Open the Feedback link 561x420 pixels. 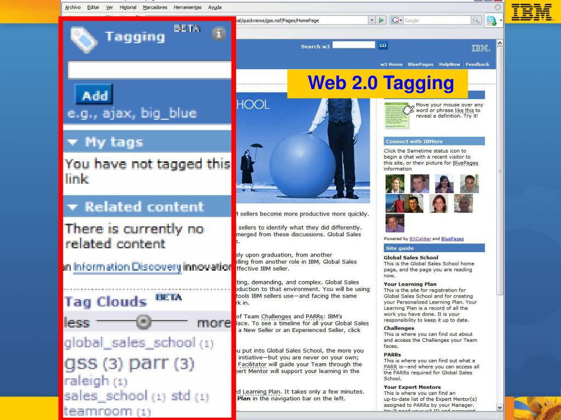(x=477, y=65)
